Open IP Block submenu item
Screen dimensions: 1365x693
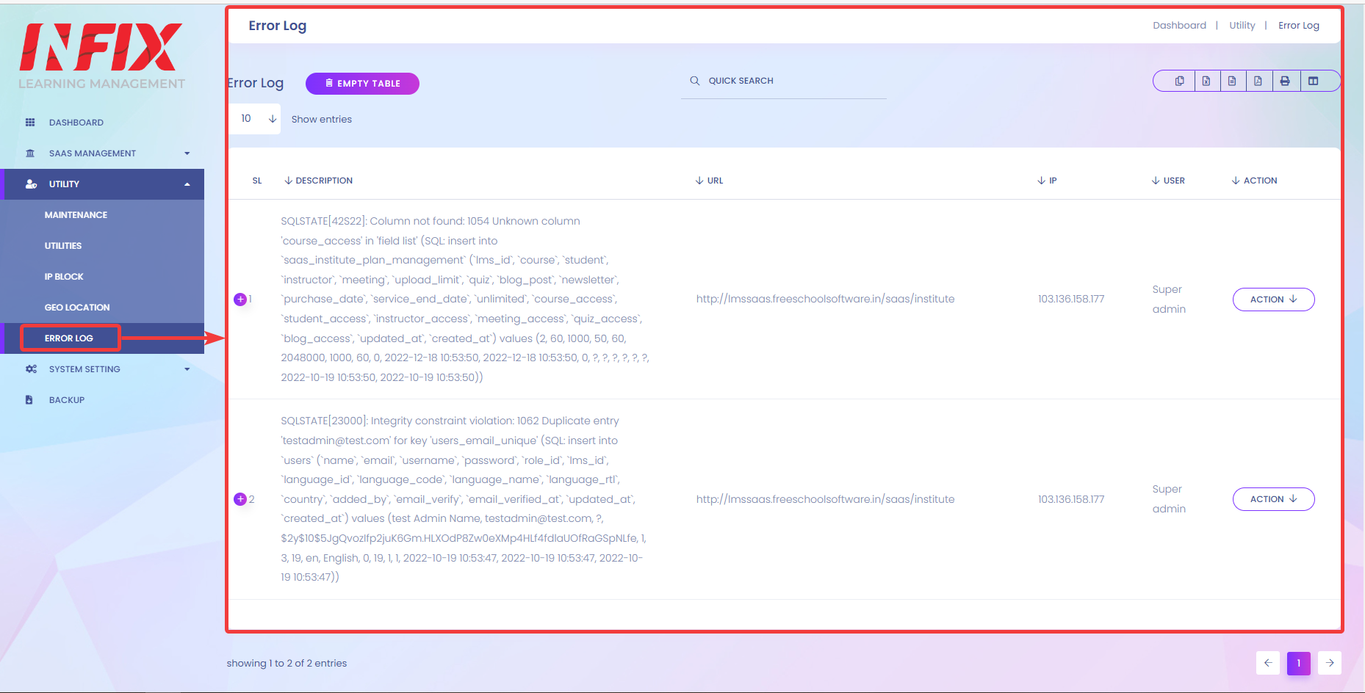[64, 277]
